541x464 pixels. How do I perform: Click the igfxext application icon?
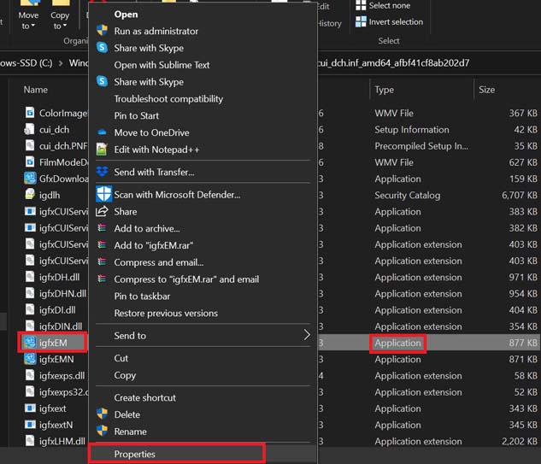pyautogui.click(x=30, y=408)
